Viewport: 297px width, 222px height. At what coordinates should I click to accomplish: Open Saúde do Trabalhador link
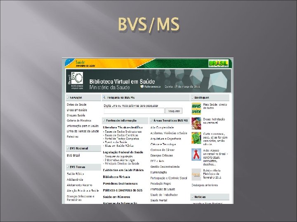coord(164,195)
